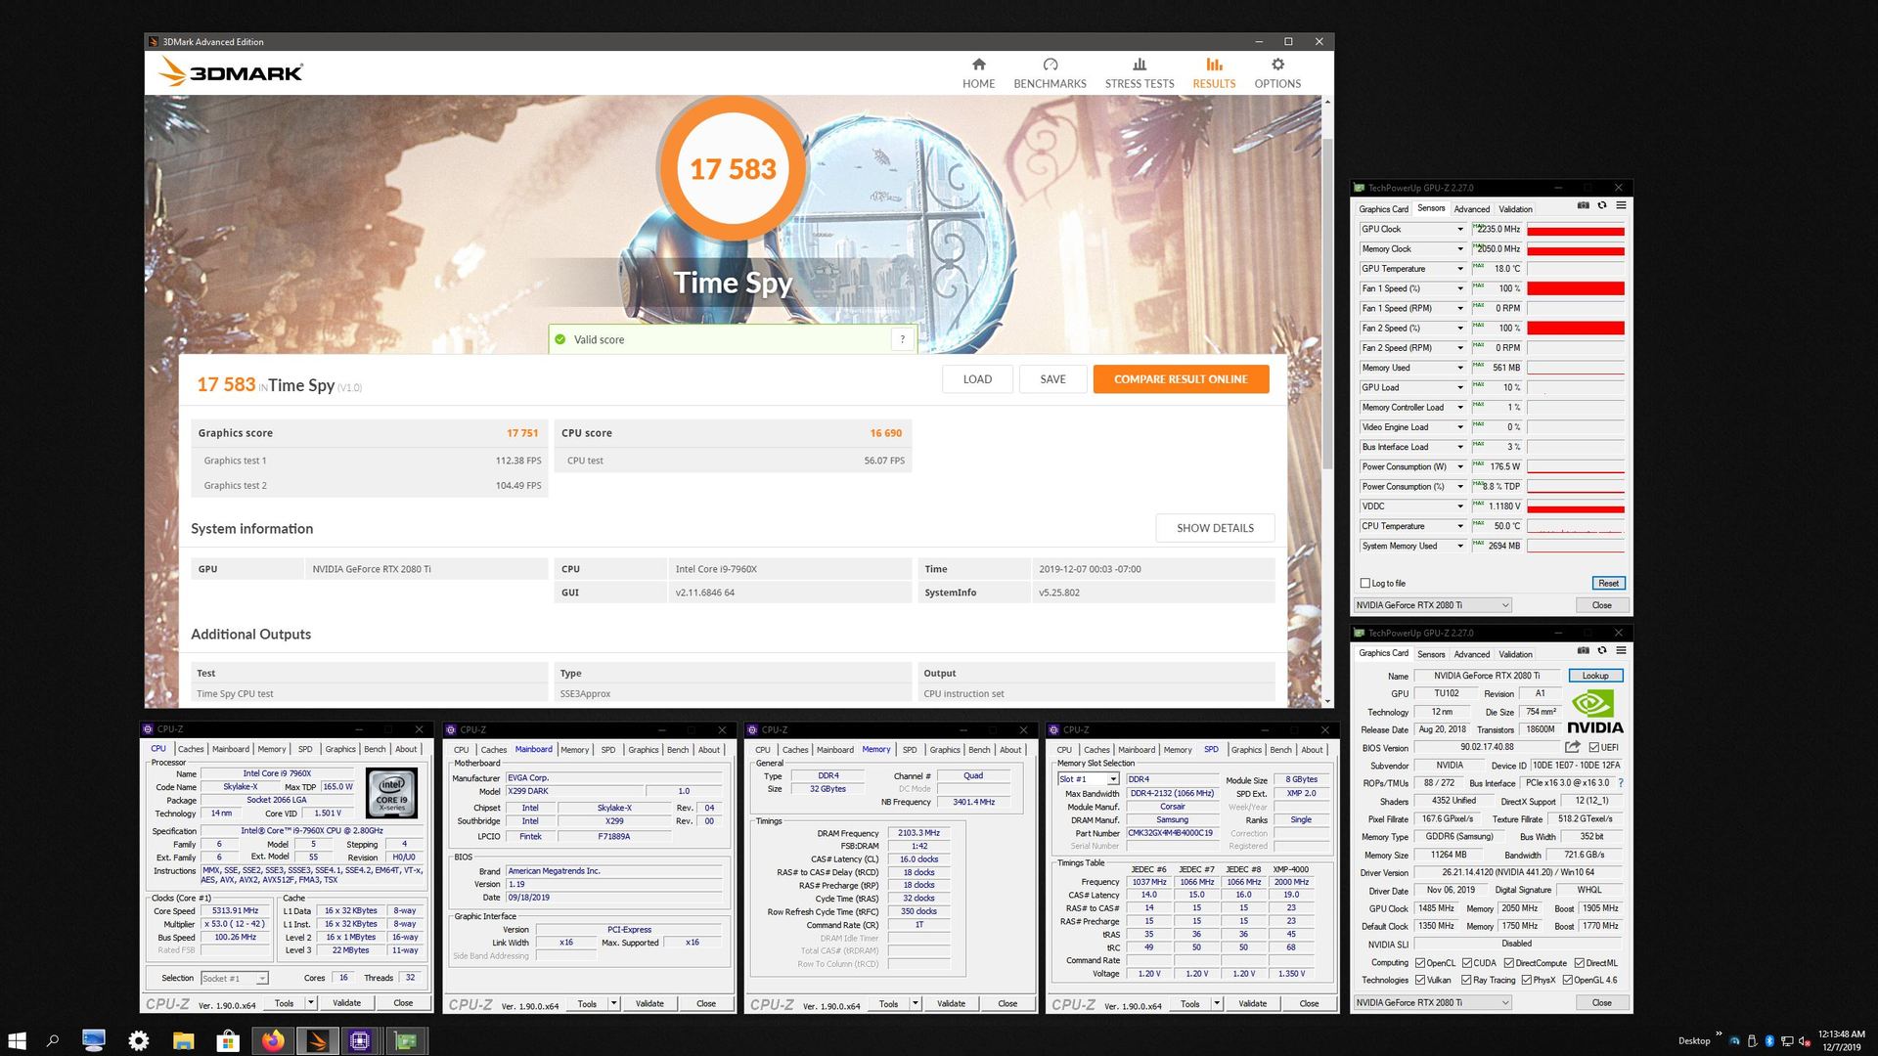Click the Bus Interface question mark icon
This screenshot has width=1878, height=1056.
tap(1621, 783)
